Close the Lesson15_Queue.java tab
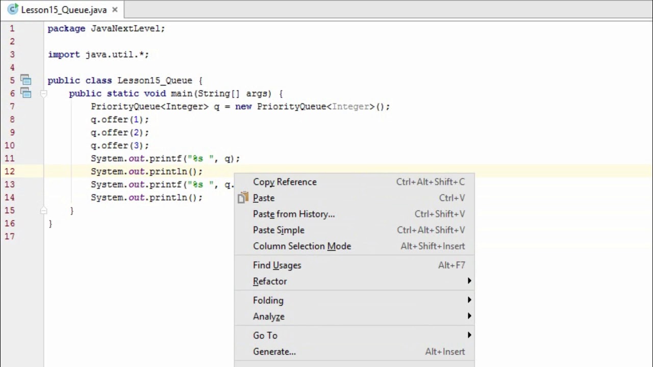The height and width of the screenshot is (367, 653). click(x=115, y=10)
